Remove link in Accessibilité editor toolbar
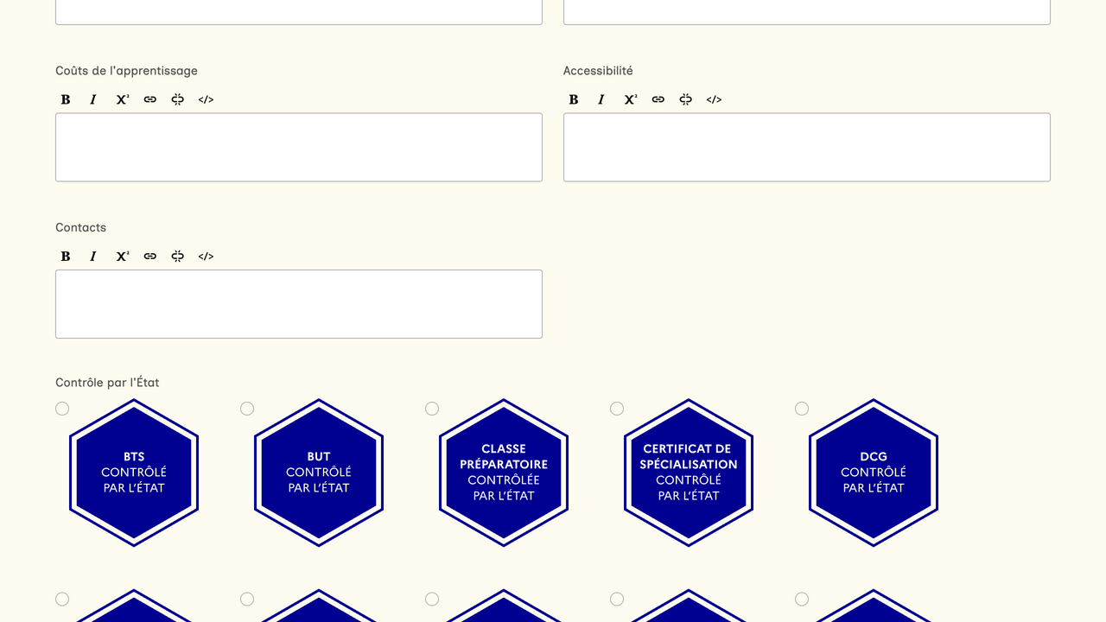The width and height of the screenshot is (1106, 622). tap(686, 99)
